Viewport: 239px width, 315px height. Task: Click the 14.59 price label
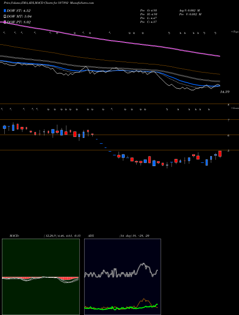click(x=225, y=92)
